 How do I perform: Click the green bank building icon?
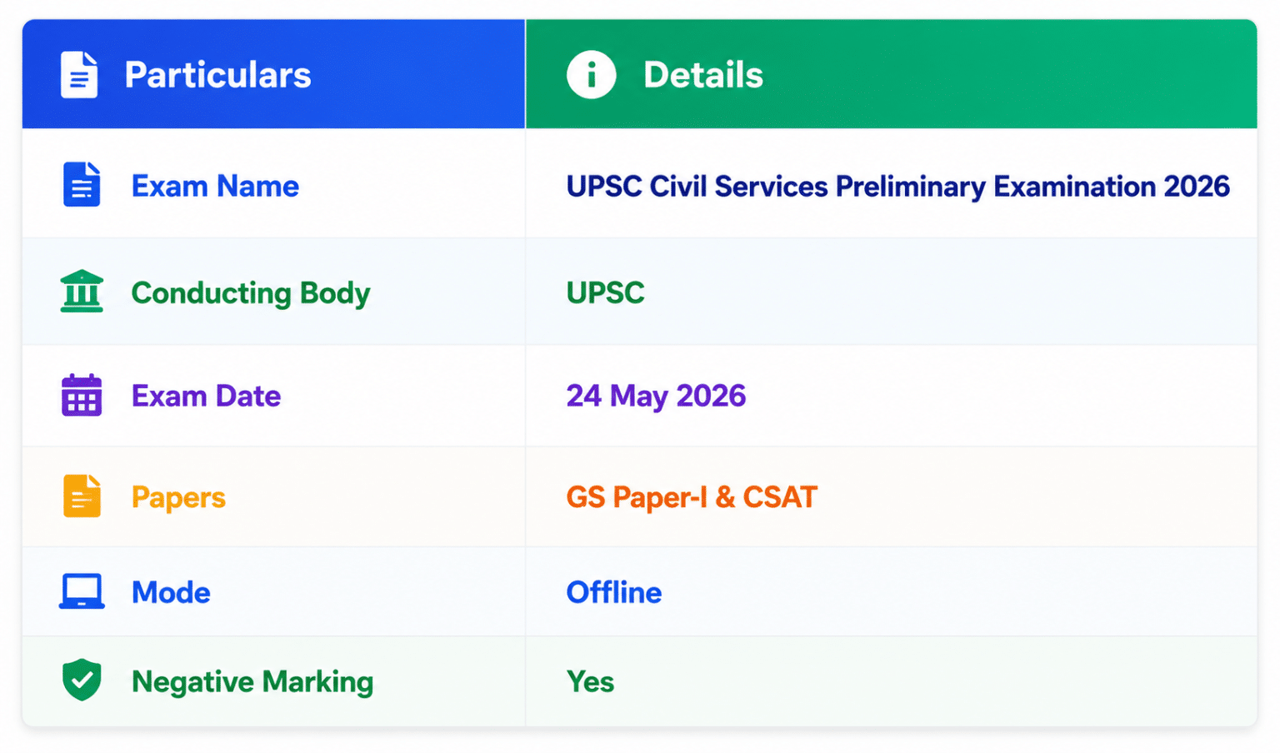pyautogui.click(x=82, y=292)
